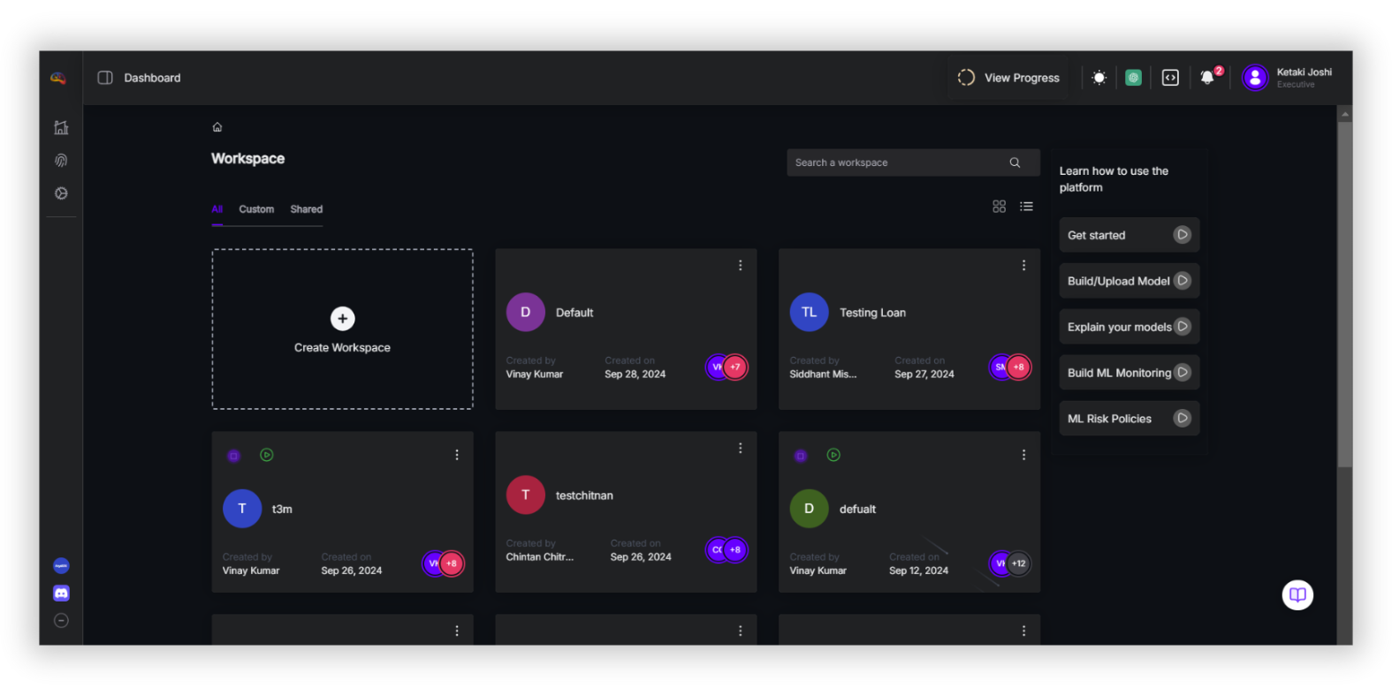
Task: Show +8 members on testchitnan card
Action: [x=735, y=549]
